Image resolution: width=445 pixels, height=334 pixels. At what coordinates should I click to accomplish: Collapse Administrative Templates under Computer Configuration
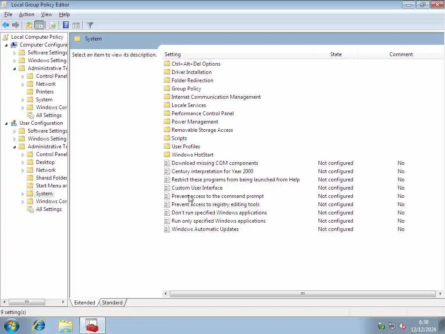(x=14, y=68)
